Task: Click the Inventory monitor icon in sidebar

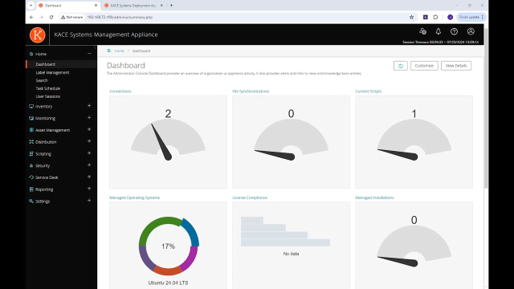Action: (x=31, y=107)
